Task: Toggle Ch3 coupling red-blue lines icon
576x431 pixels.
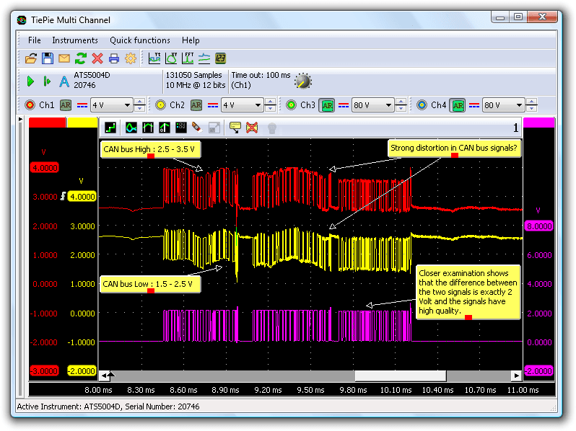Action: 344,105
